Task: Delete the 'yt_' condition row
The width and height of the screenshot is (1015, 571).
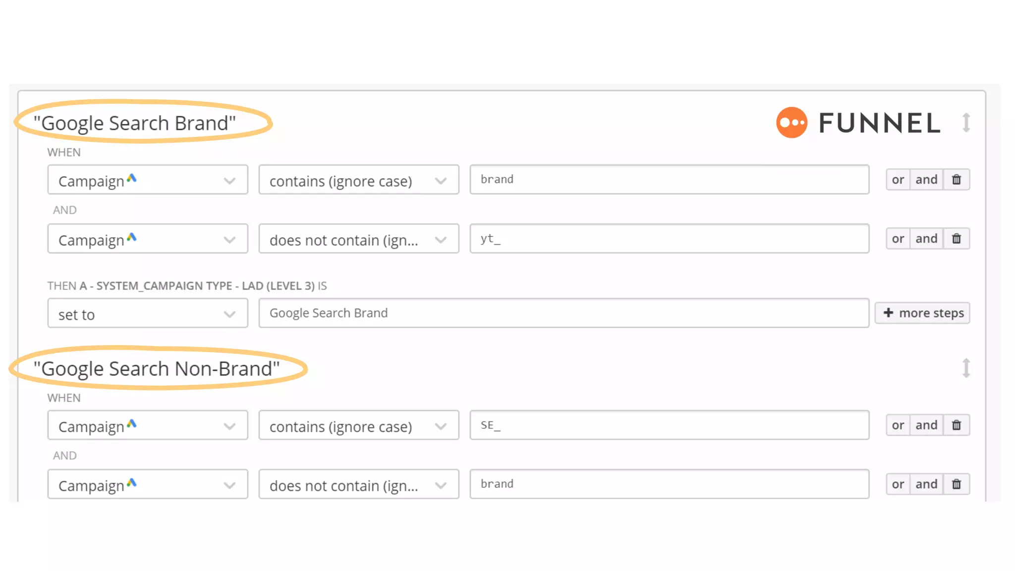Action: [956, 239]
